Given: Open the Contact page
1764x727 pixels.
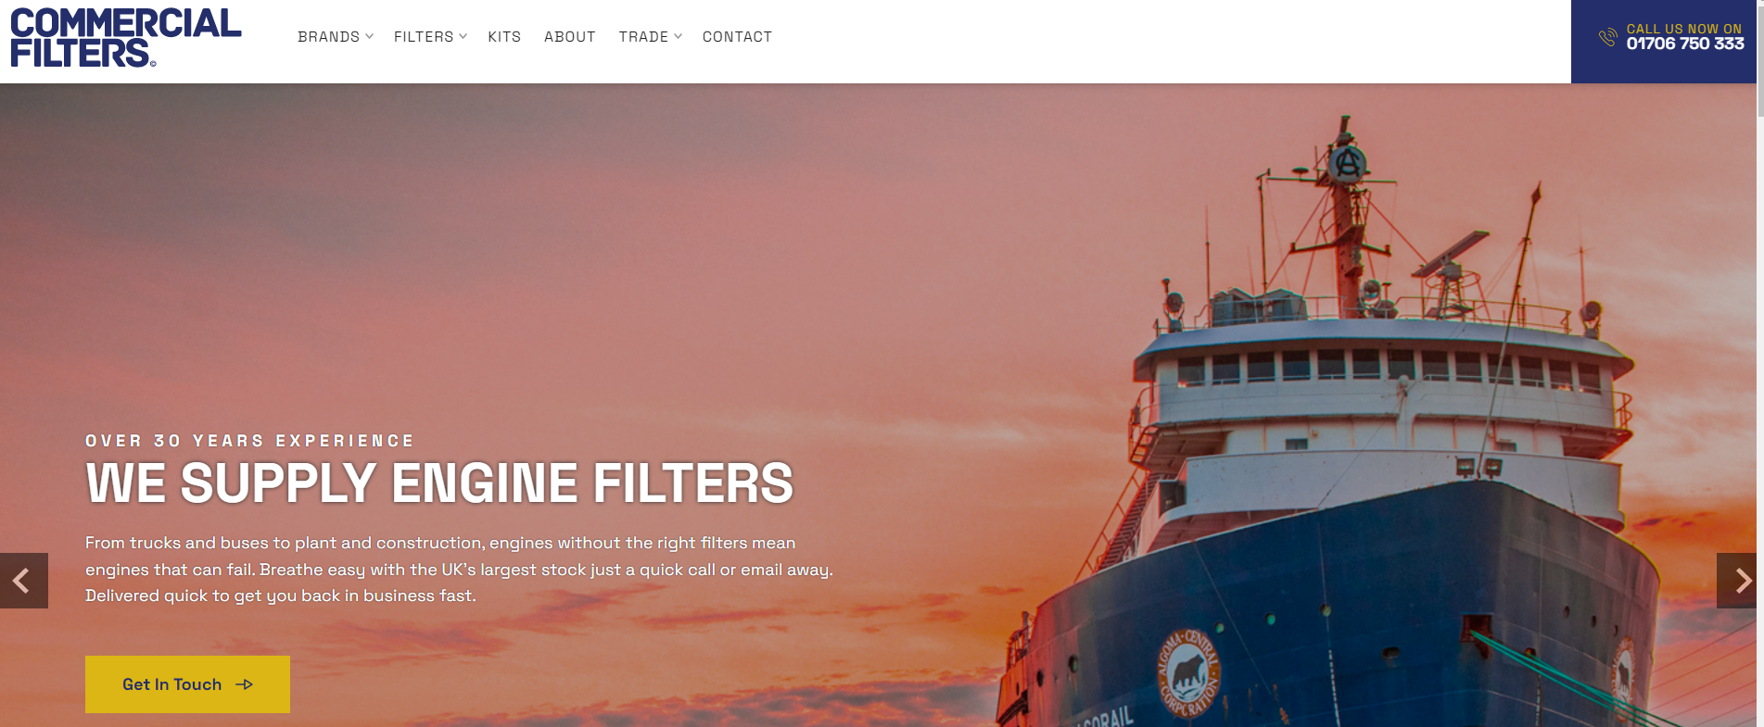Looking at the screenshot, I should click(x=737, y=37).
